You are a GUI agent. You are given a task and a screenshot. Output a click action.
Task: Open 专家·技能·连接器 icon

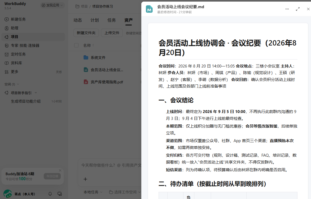point(7,46)
